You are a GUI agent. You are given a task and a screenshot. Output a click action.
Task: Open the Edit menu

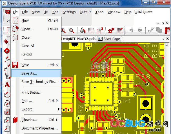25,12
